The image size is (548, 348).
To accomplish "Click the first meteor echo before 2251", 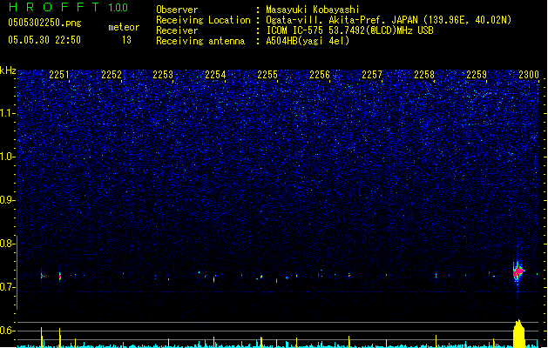I will [x=42, y=276].
